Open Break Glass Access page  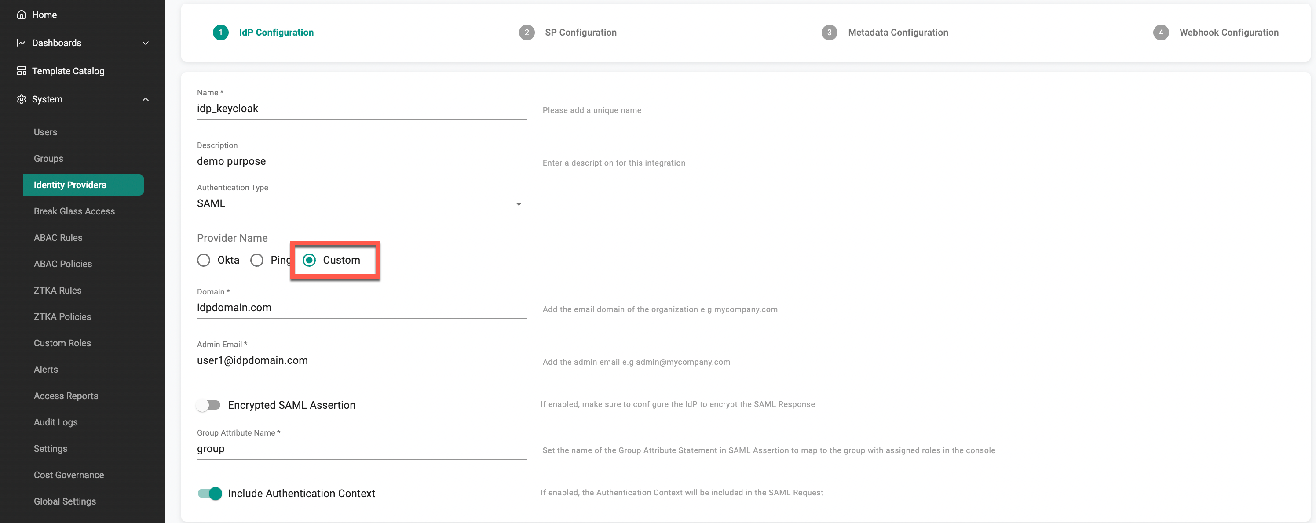point(74,211)
